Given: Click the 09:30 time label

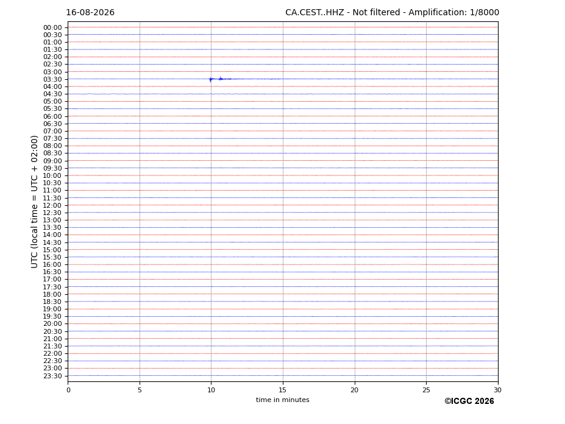Looking at the screenshot, I should coord(52,168).
